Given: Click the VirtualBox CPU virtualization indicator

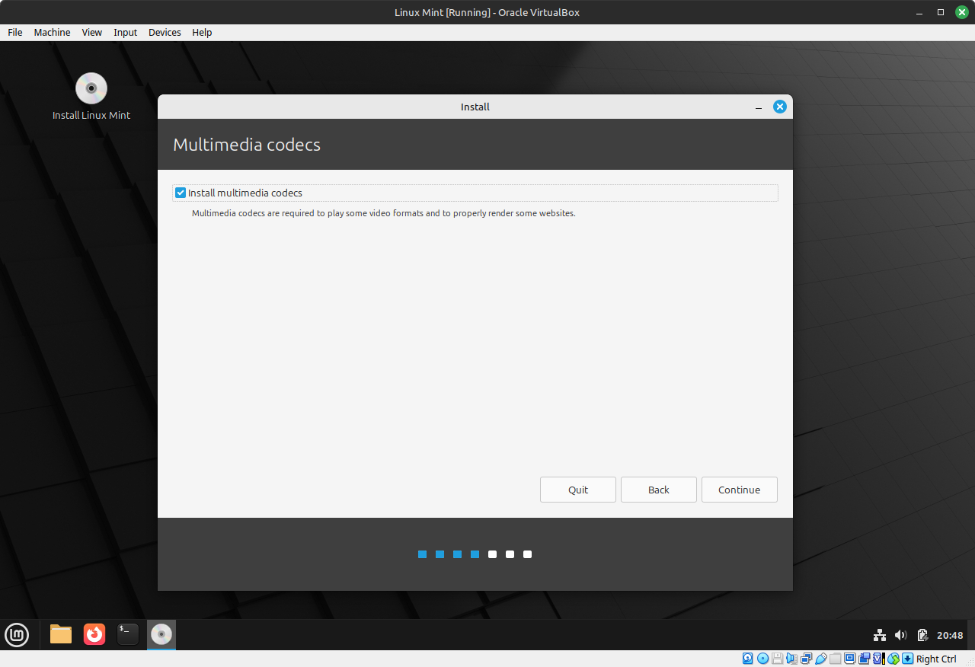Looking at the screenshot, I should pos(879,659).
